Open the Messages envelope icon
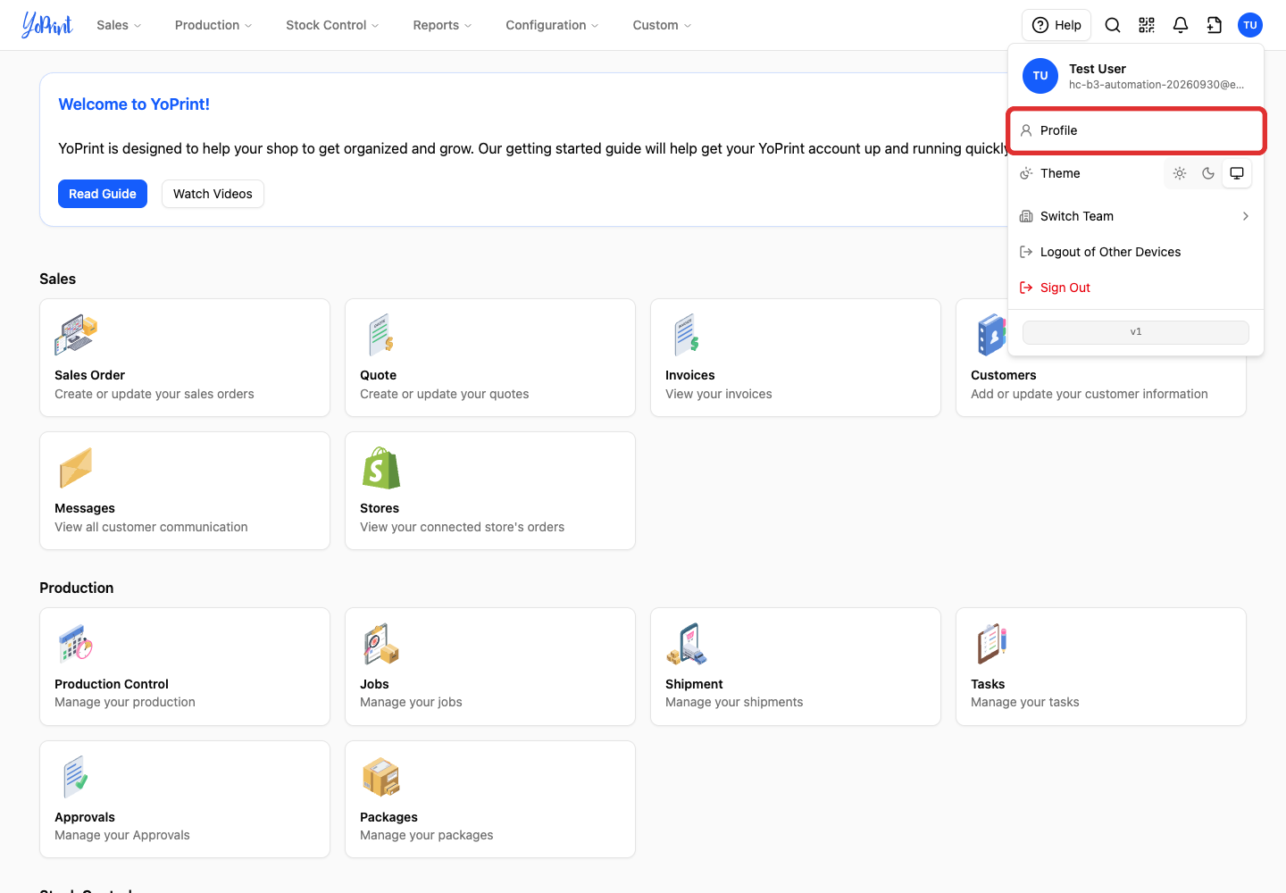The height and width of the screenshot is (893, 1286). pos(76,468)
